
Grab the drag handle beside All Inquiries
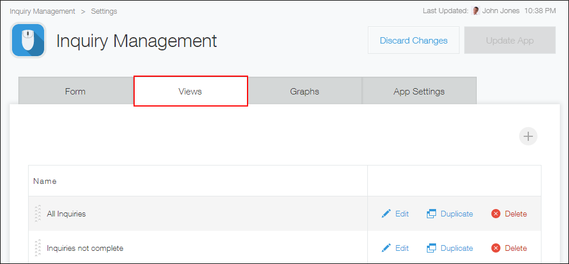point(38,214)
